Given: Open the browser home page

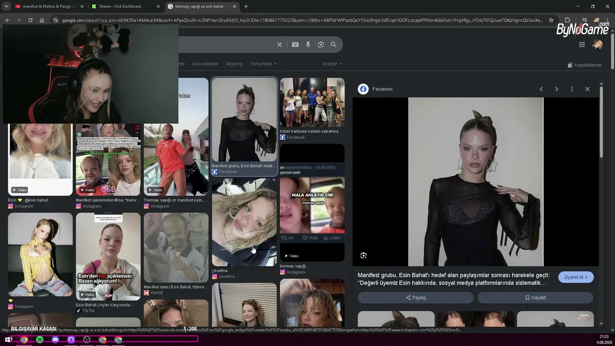Looking at the screenshot, I should pyautogui.click(x=42, y=20).
